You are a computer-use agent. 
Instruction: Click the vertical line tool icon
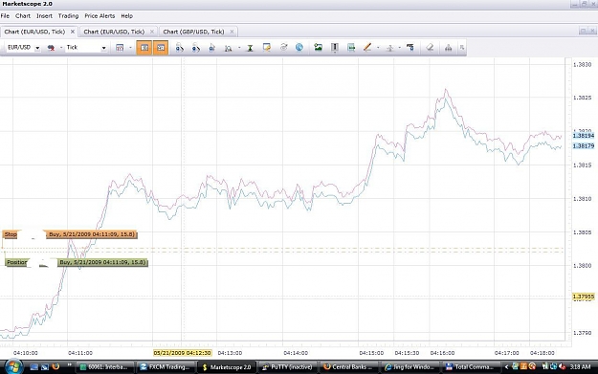[x=335, y=48]
